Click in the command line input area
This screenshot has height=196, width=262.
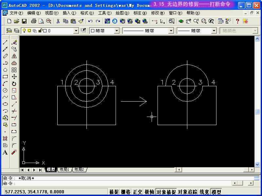point(117,183)
